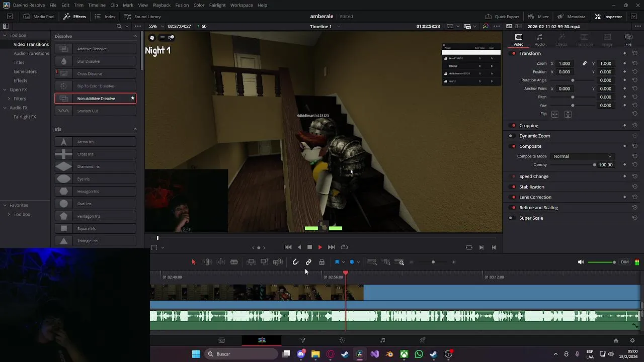Toggle the Inspector panel

click(x=608, y=17)
